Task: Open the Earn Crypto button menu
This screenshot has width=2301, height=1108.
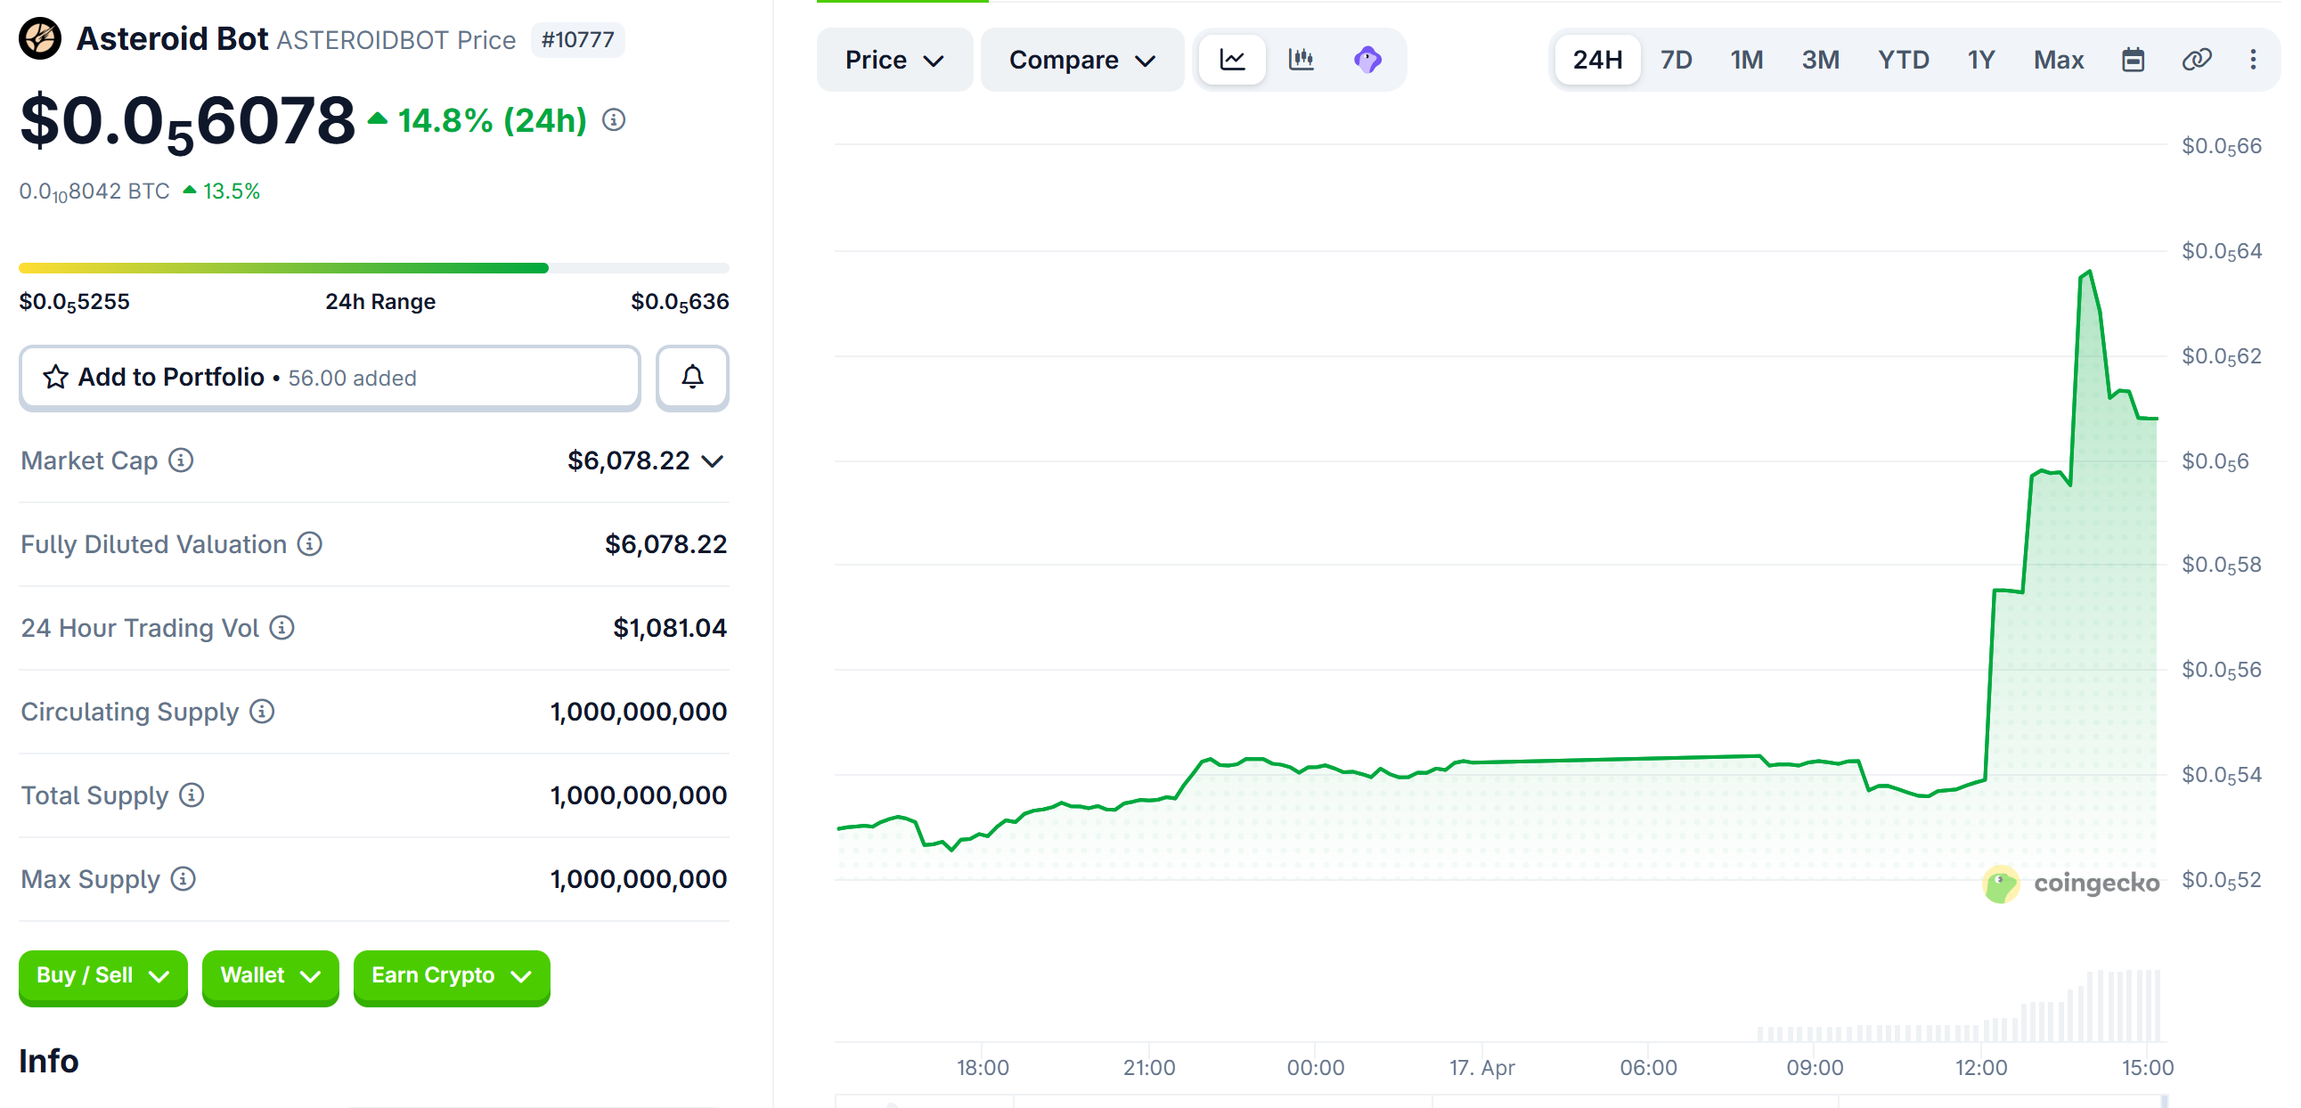Action: click(451, 976)
